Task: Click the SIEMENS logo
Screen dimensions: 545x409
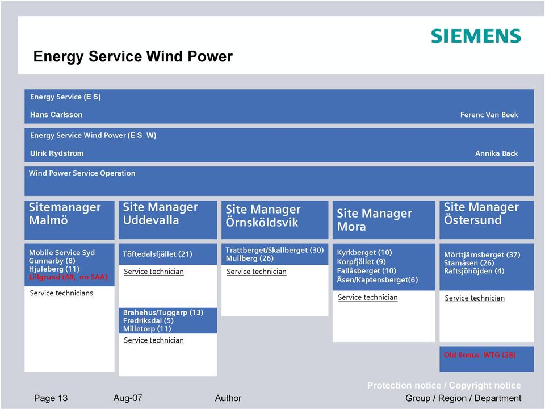Action: pyautogui.click(x=476, y=36)
